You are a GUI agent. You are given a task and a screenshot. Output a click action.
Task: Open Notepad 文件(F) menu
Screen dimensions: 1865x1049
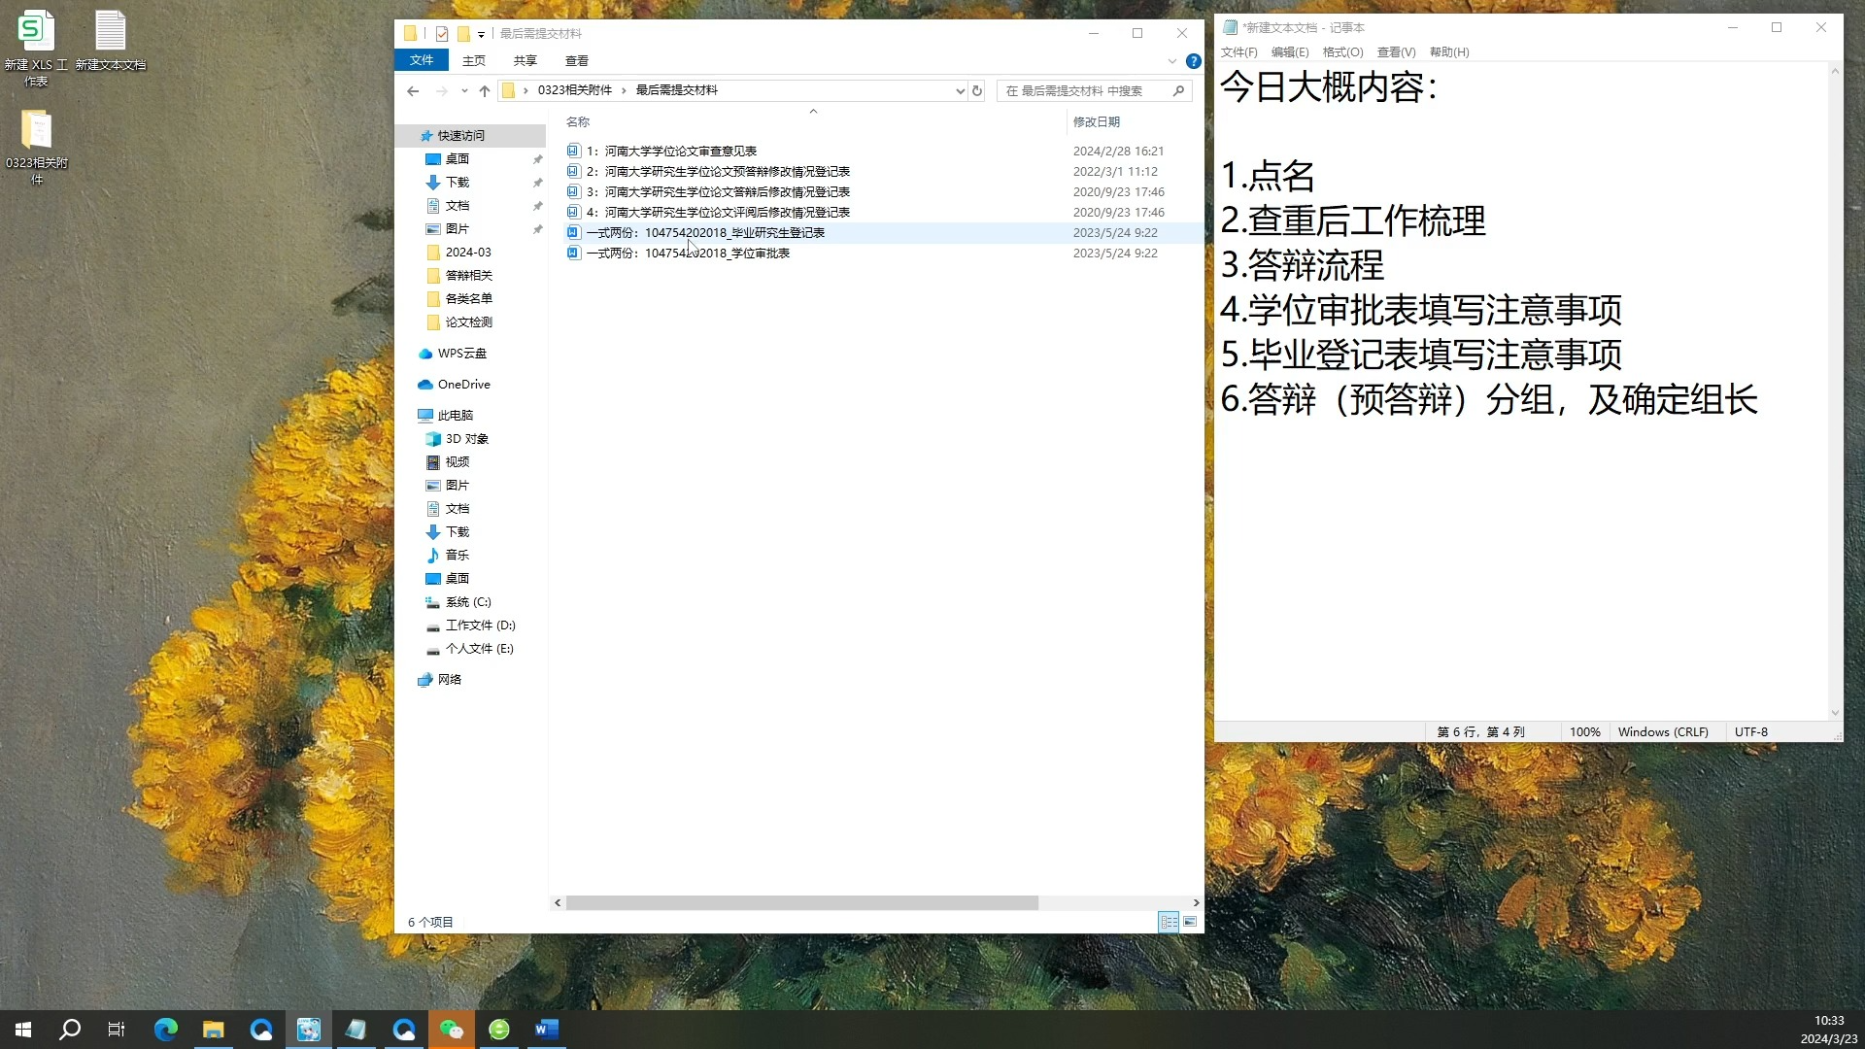1238,52
